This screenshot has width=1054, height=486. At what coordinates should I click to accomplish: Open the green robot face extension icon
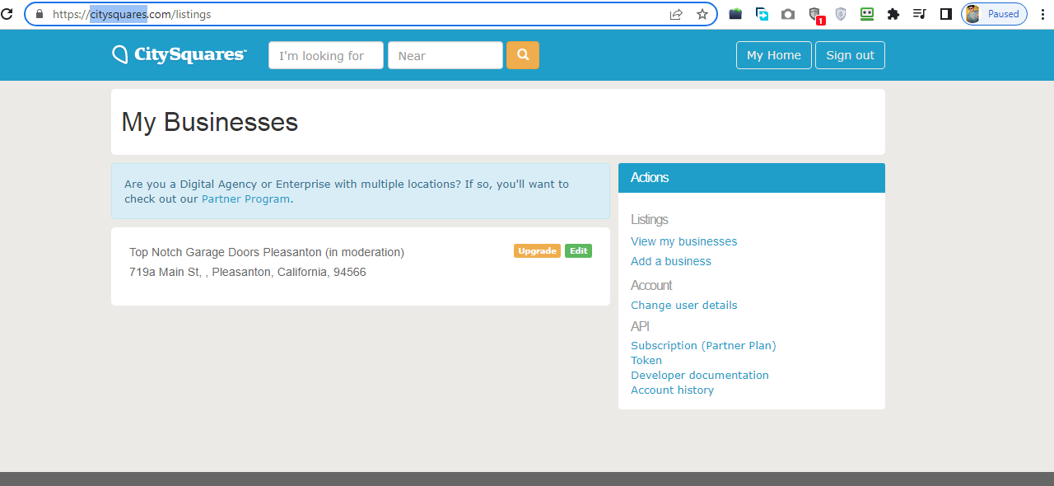click(x=867, y=14)
